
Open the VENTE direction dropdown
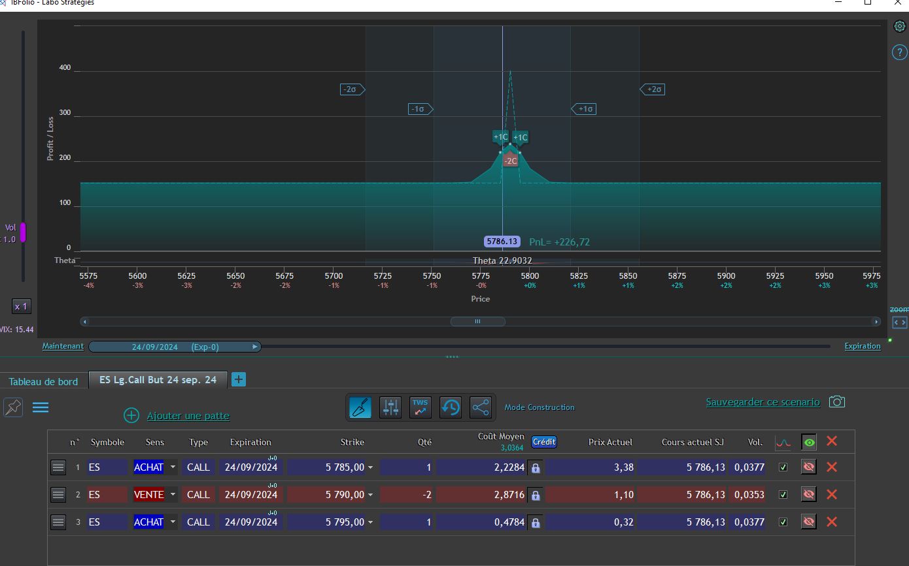pyautogui.click(x=173, y=495)
